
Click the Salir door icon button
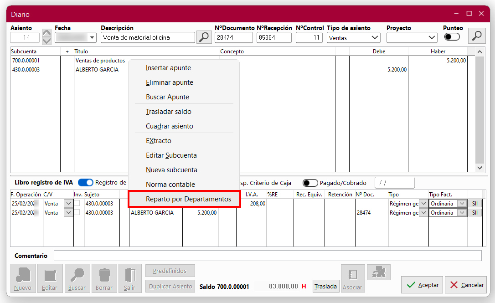pos(130,278)
